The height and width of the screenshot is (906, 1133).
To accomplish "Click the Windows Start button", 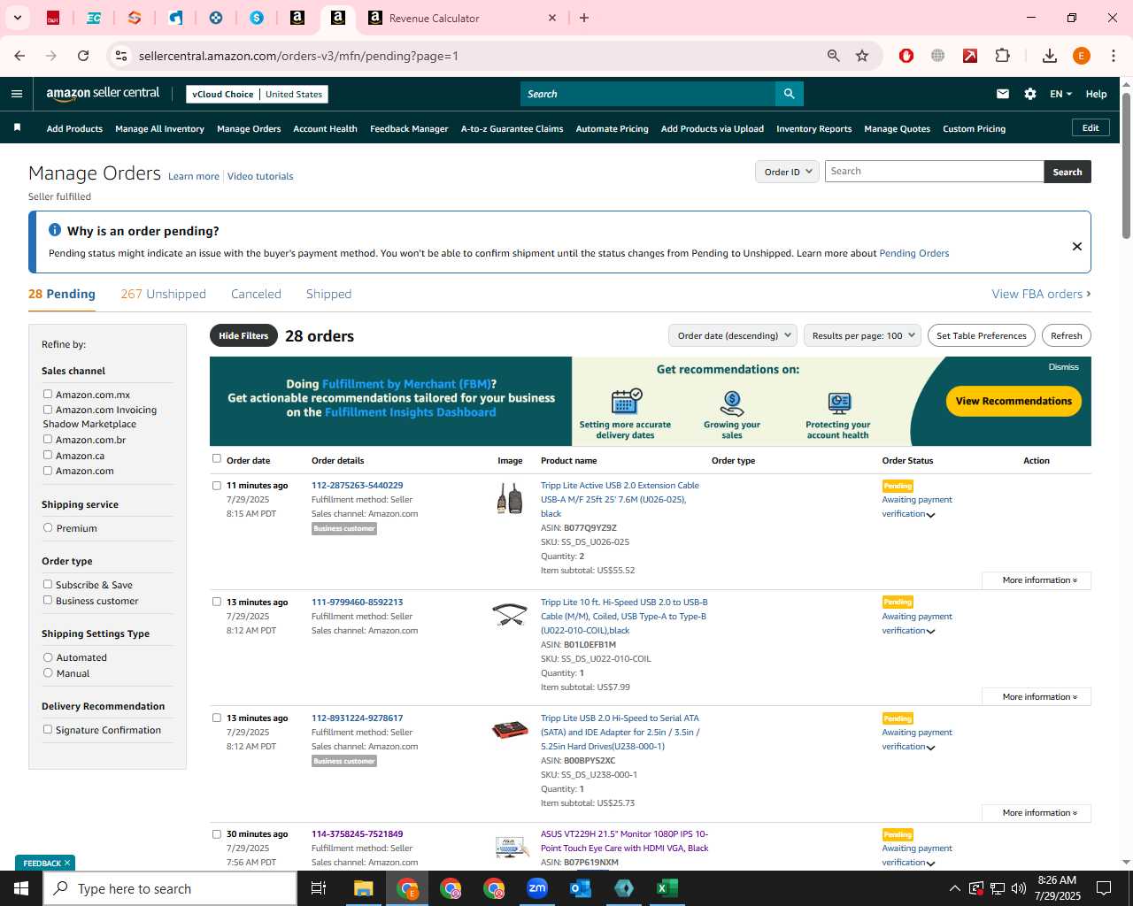I will [21, 888].
